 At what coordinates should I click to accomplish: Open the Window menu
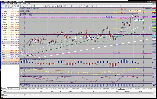[x=25, y=4]
